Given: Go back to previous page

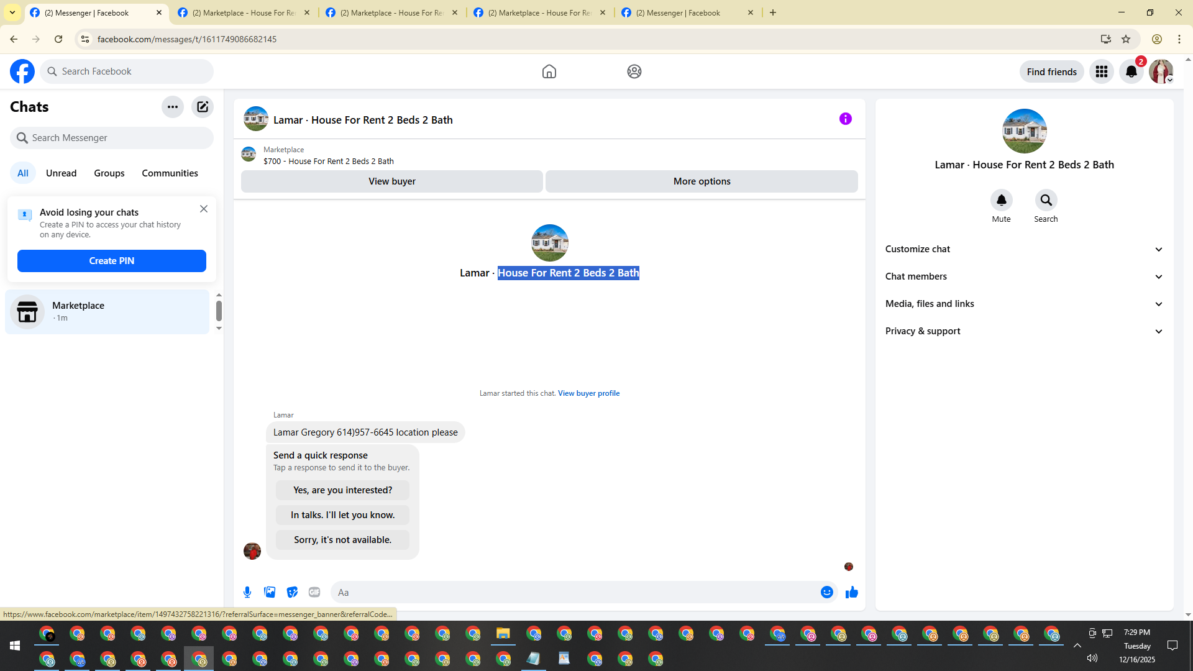Looking at the screenshot, I should 14,39.
